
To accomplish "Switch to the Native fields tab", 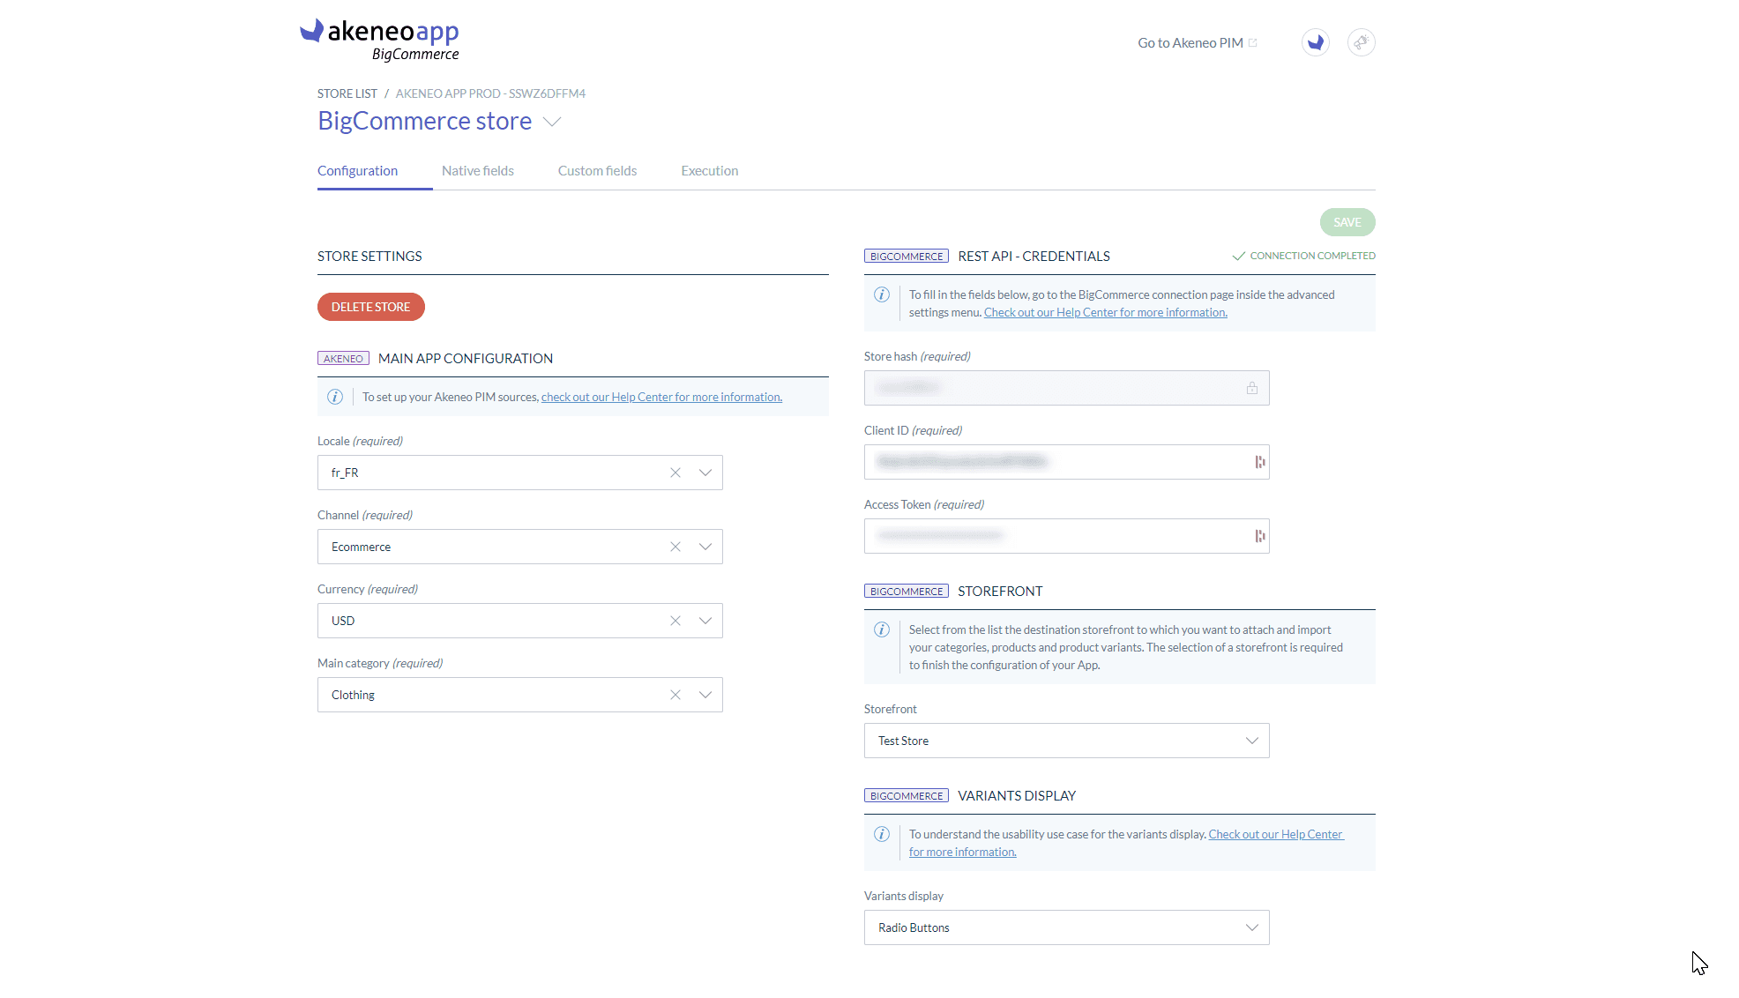I will (478, 169).
